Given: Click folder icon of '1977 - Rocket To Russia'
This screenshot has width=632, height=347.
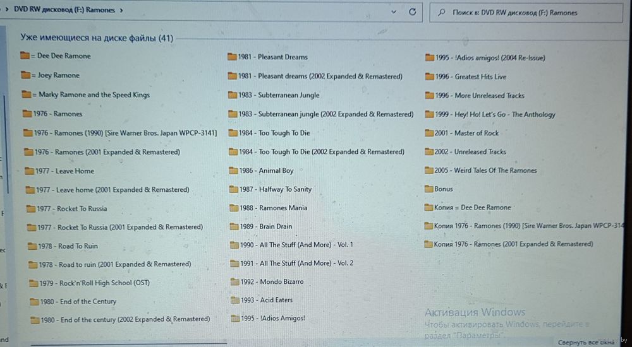Looking at the screenshot, I should coord(31,209).
